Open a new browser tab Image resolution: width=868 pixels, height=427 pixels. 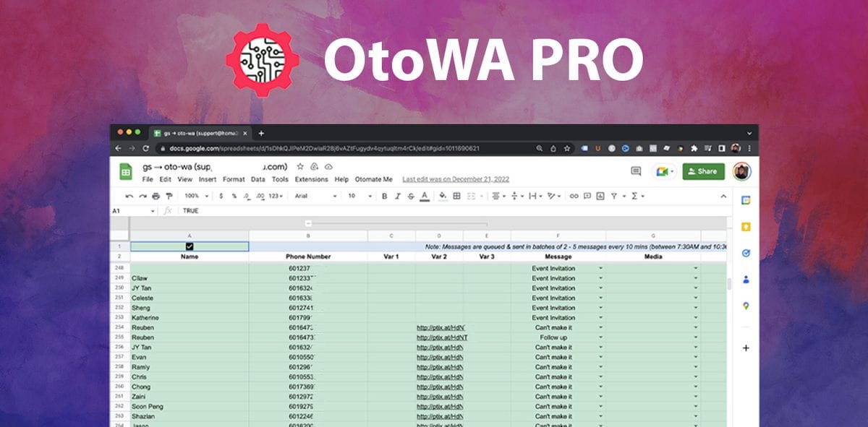(261, 133)
